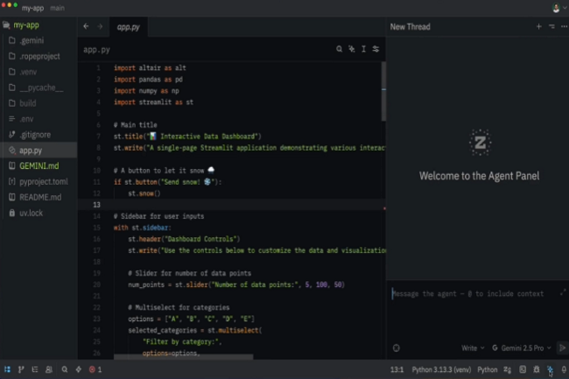Navigate back with the left arrow
Screen dimensions: 569x379
86,26
